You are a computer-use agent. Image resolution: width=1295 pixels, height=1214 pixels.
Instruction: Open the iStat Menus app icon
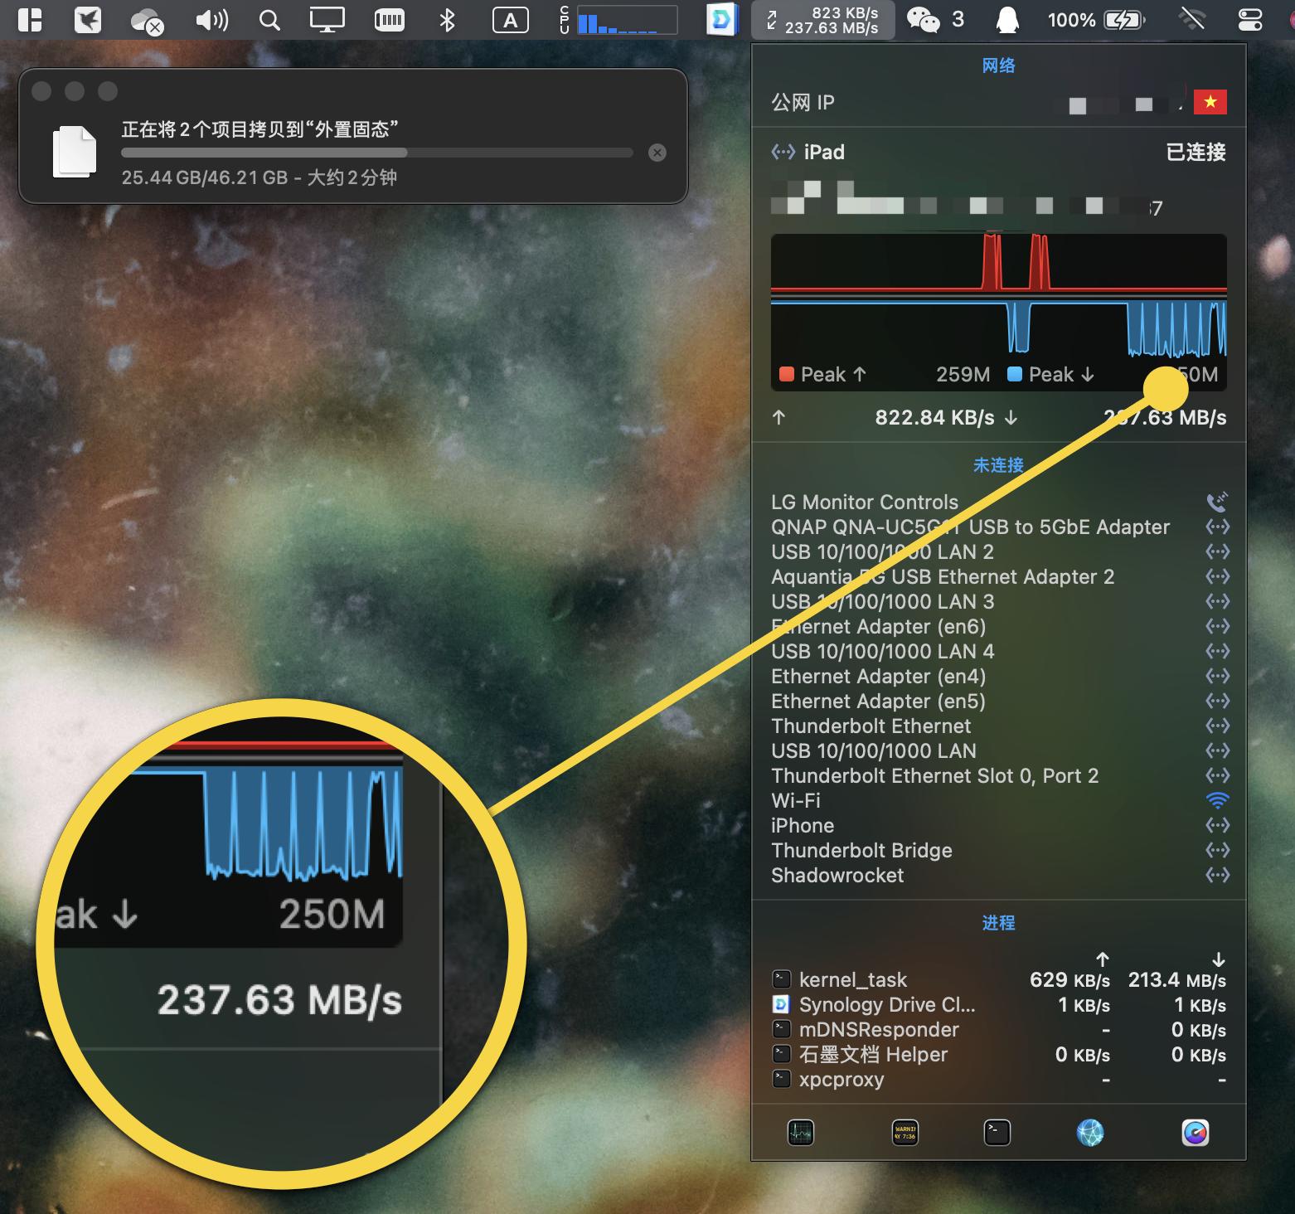(x=1195, y=1132)
